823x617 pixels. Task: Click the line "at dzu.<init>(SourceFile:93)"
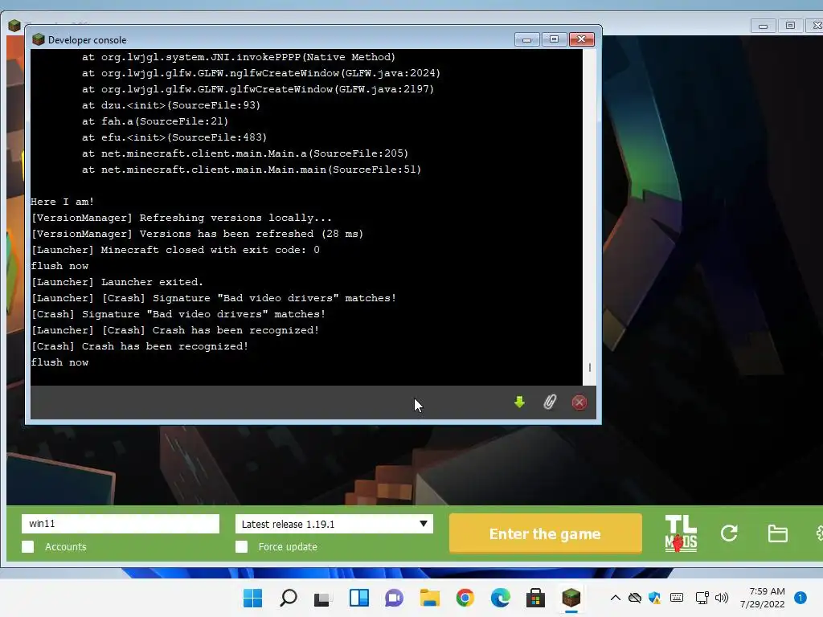coord(171,105)
